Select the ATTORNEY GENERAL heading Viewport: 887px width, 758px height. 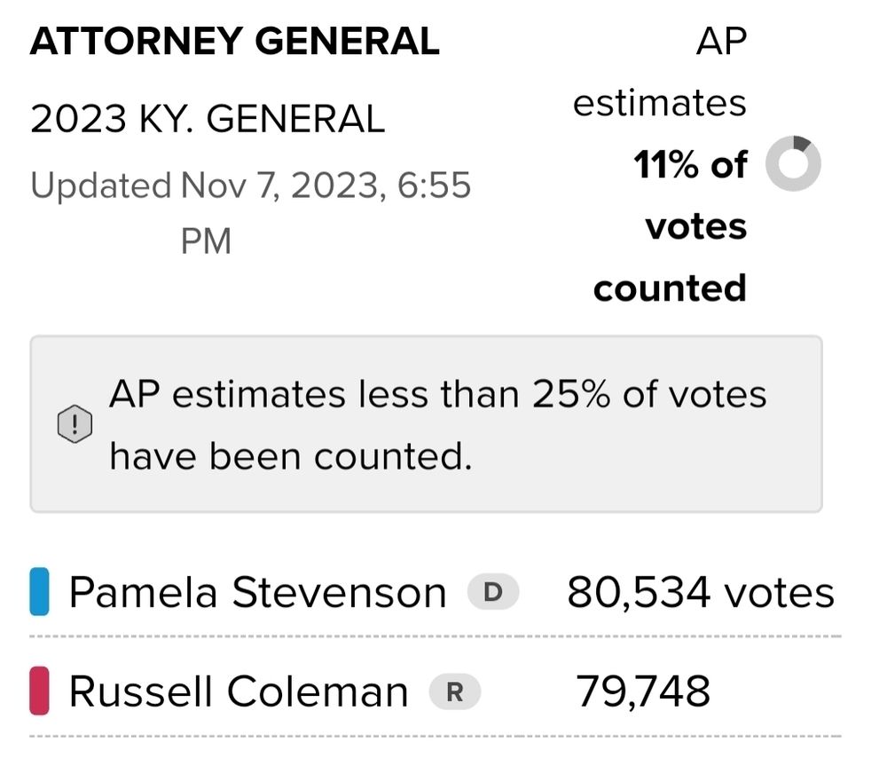(x=235, y=42)
